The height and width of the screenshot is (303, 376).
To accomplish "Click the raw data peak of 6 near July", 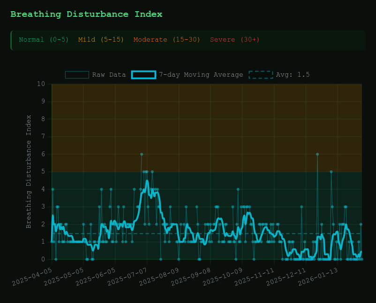I will (x=141, y=154).
